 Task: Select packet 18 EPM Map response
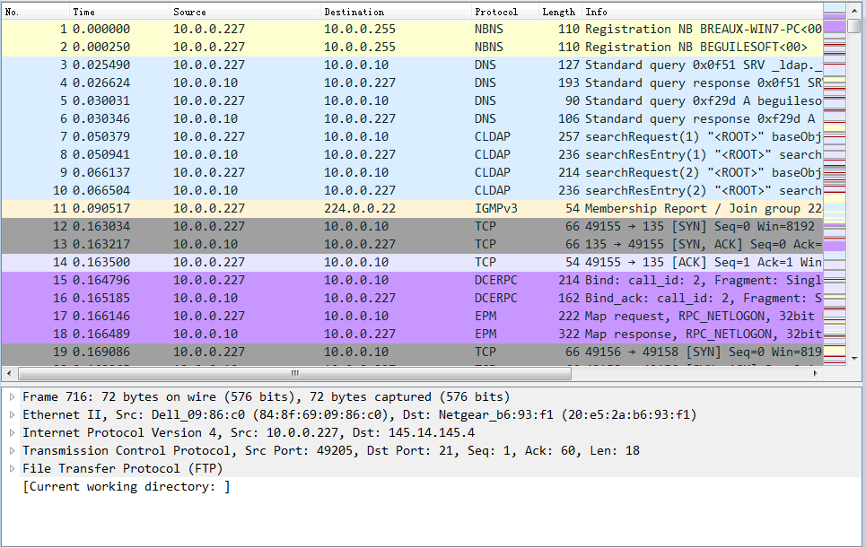pos(412,334)
